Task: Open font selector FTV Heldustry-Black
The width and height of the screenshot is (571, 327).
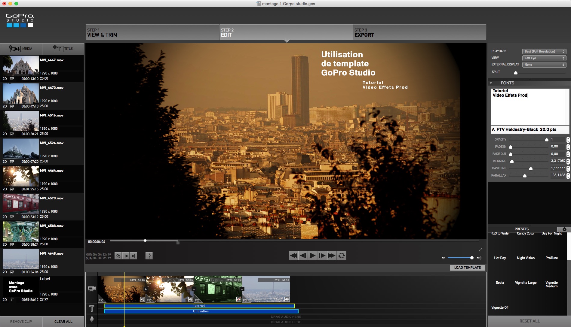Action: (530, 129)
